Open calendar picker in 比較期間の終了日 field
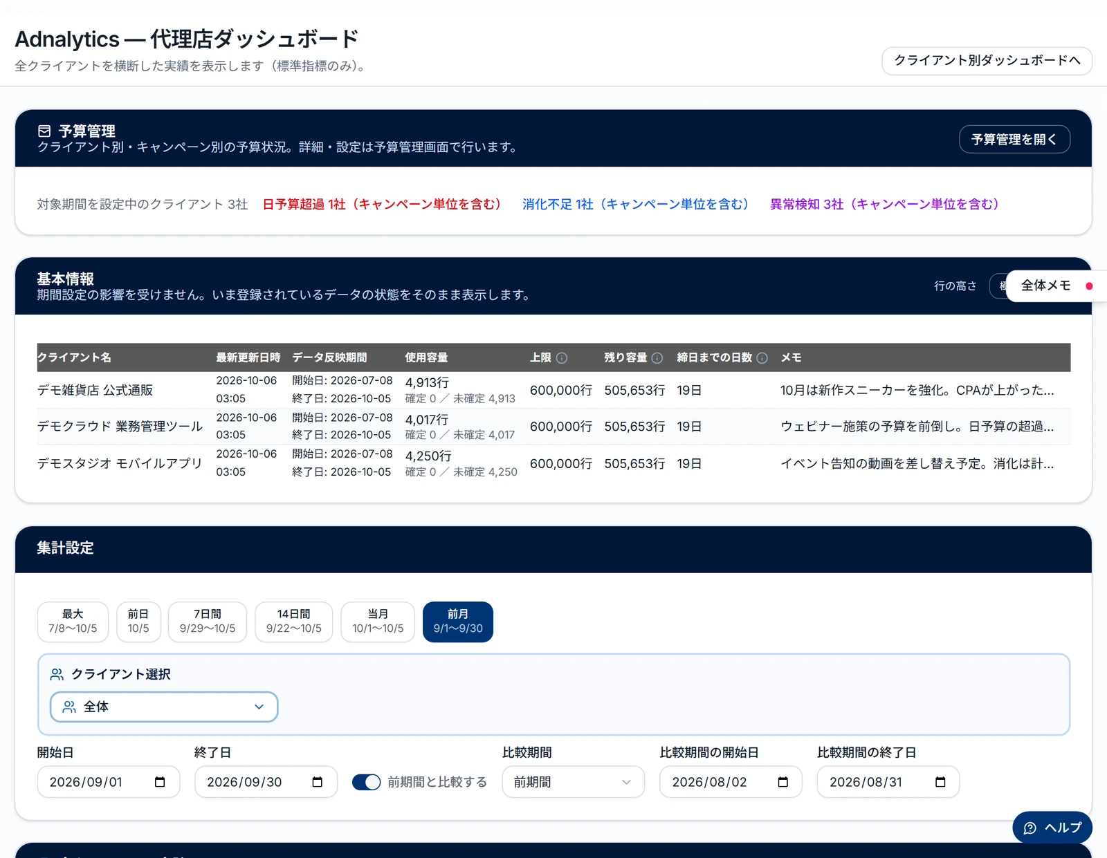The height and width of the screenshot is (858, 1107). 940,782
